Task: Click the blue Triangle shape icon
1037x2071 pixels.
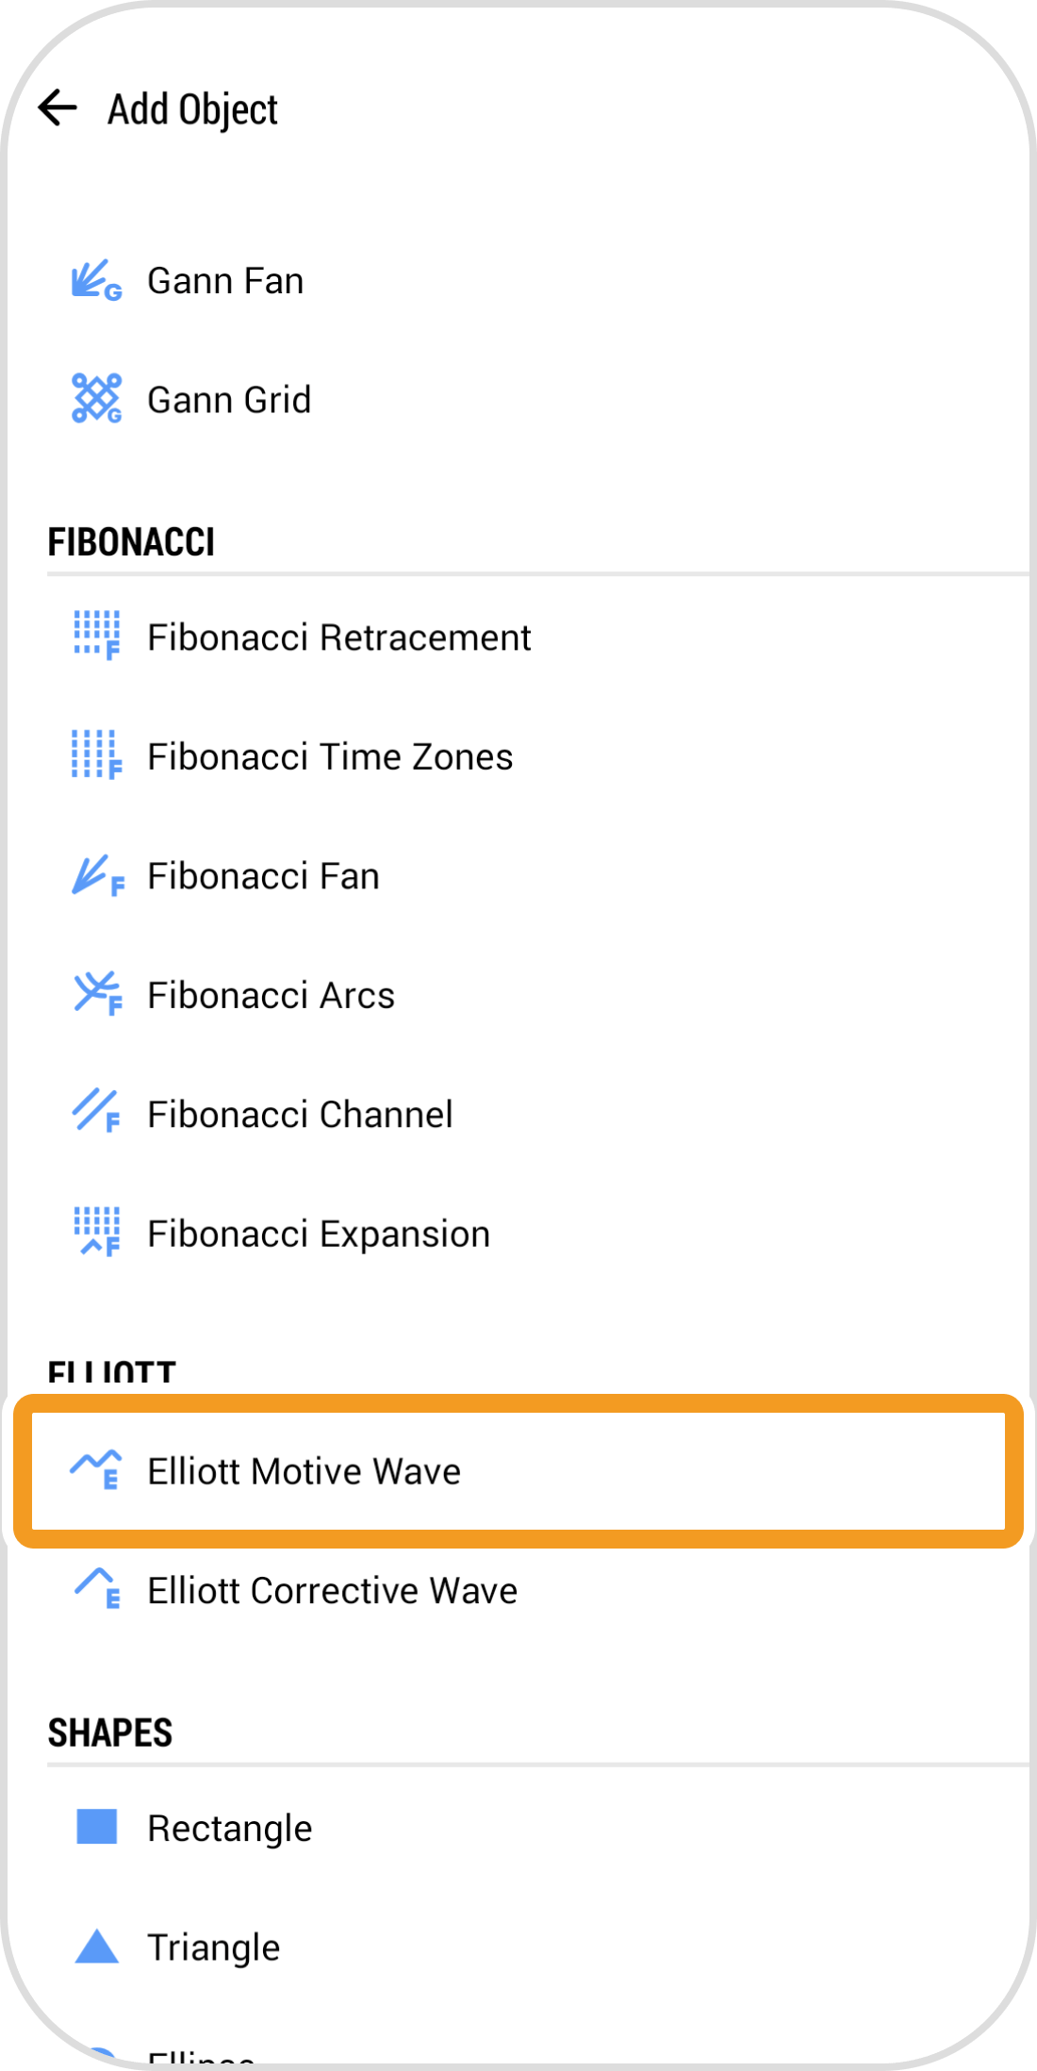Action: 96,1947
